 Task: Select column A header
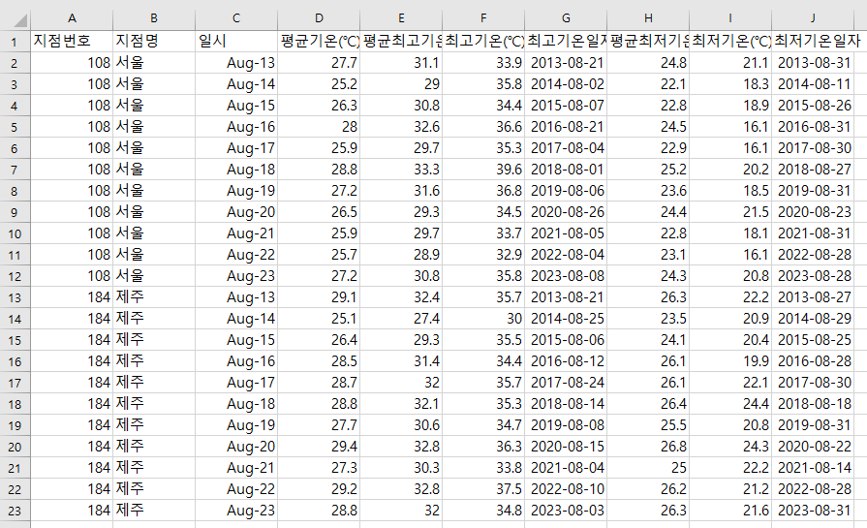click(72, 18)
